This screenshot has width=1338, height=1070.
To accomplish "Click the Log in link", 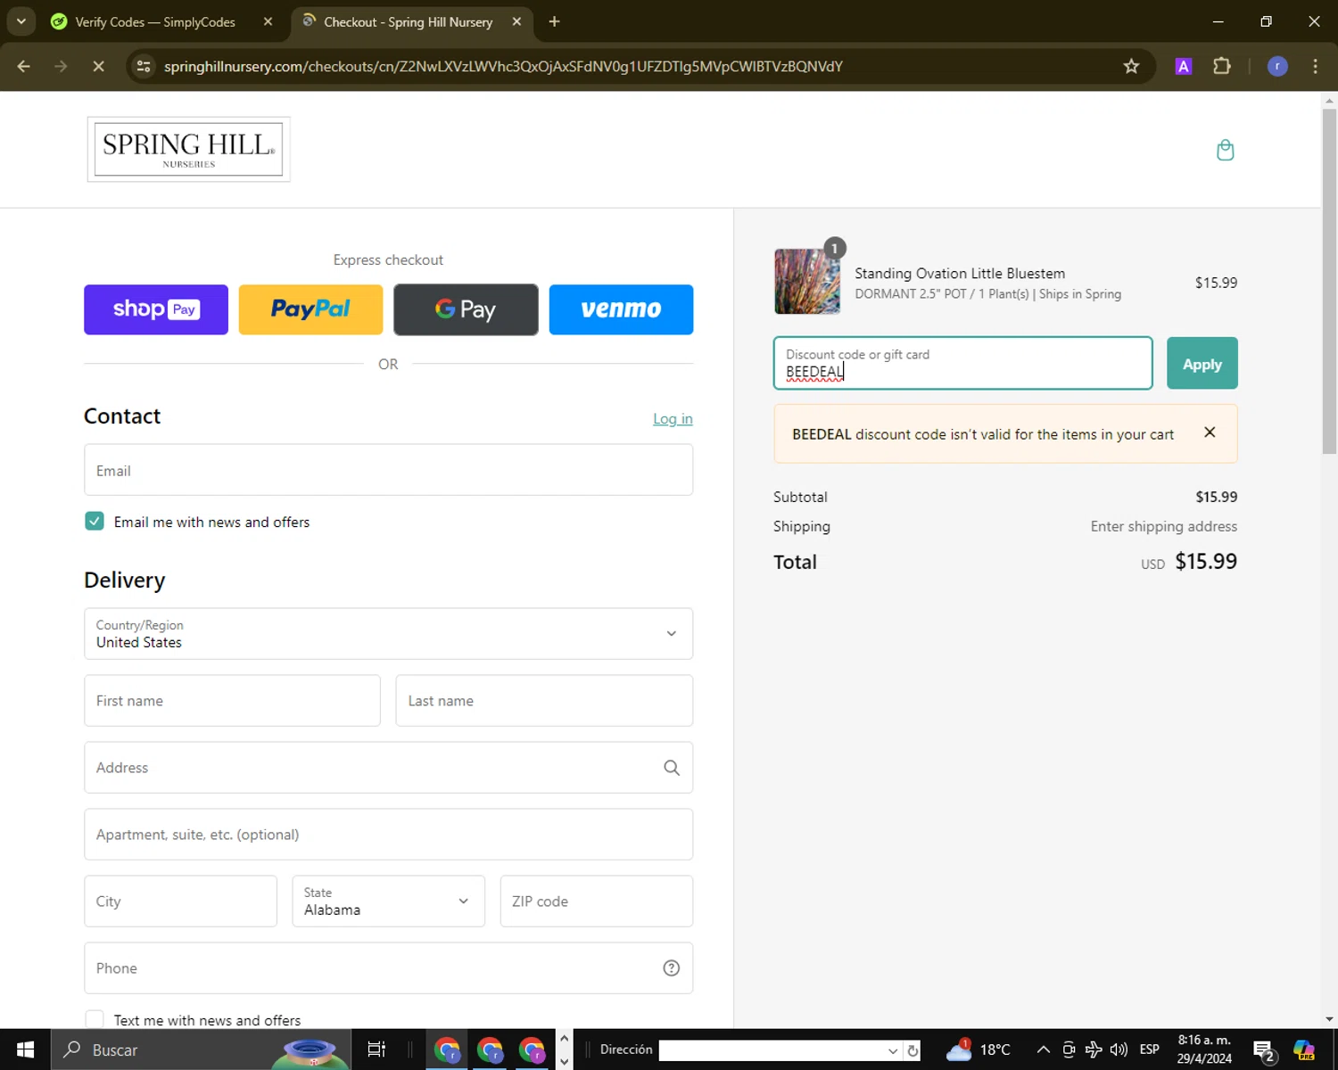I will pyautogui.click(x=673, y=419).
